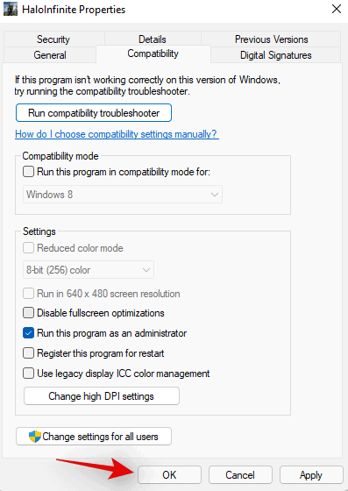
Task: Switch to the Security tab
Action: 53,39
